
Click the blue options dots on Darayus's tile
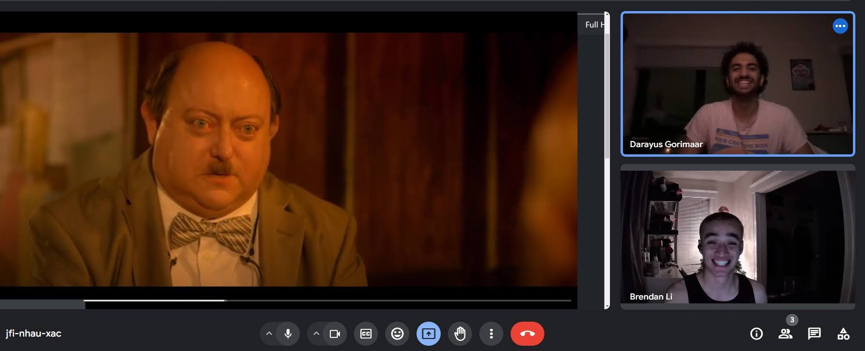coord(839,26)
